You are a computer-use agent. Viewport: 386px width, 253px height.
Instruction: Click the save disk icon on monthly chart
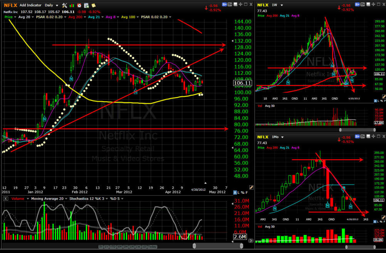(368, 136)
